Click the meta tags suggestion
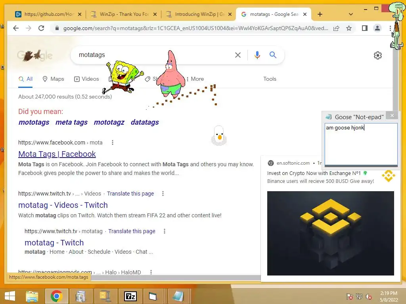The height and width of the screenshot is (304, 406). [71, 122]
